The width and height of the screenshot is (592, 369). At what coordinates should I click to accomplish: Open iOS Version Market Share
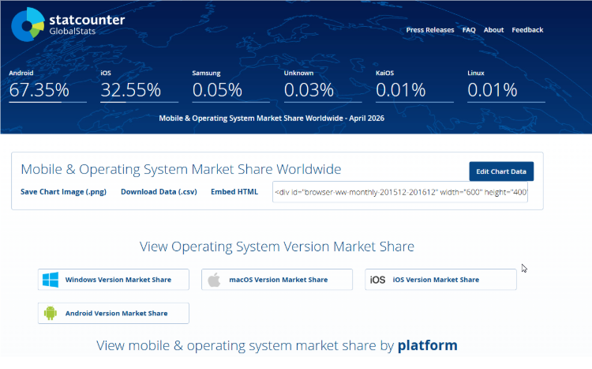440,280
